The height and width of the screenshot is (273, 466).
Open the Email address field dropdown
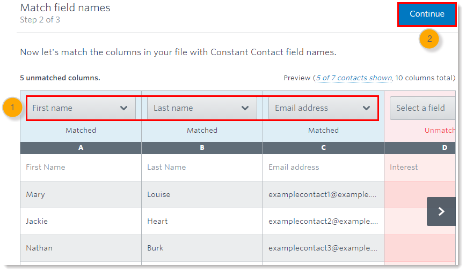click(323, 108)
